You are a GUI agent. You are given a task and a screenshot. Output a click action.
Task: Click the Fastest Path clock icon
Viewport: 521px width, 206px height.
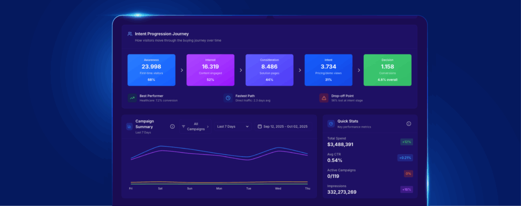click(228, 98)
